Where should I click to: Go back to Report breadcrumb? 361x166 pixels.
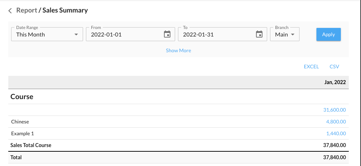27,10
